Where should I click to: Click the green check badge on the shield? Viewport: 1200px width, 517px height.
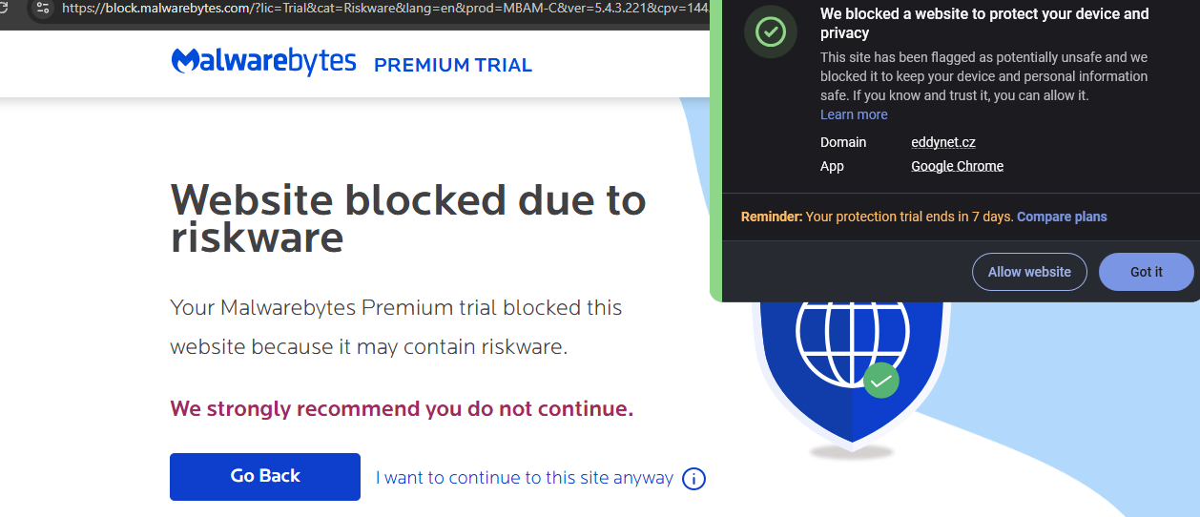click(x=881, y=380)
